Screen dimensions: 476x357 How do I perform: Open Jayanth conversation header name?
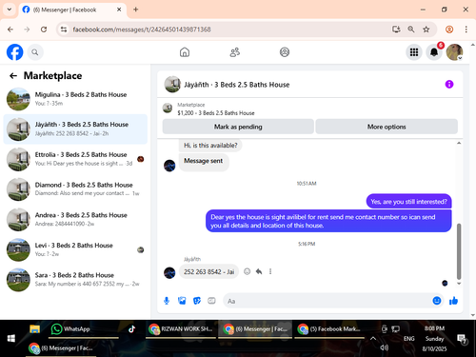(237, 85)
